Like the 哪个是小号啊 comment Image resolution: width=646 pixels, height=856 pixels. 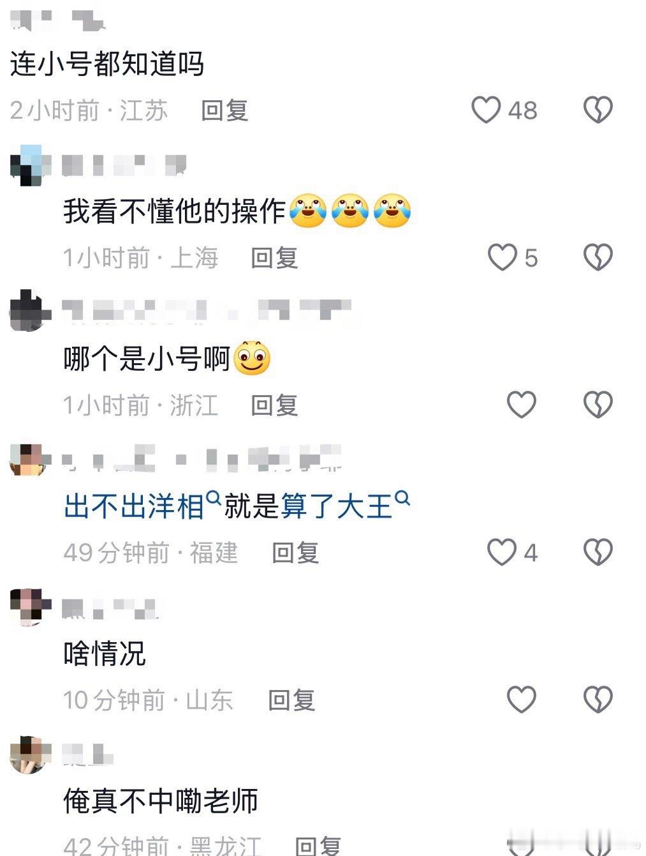pyautogui.click(x=522, y=405)
